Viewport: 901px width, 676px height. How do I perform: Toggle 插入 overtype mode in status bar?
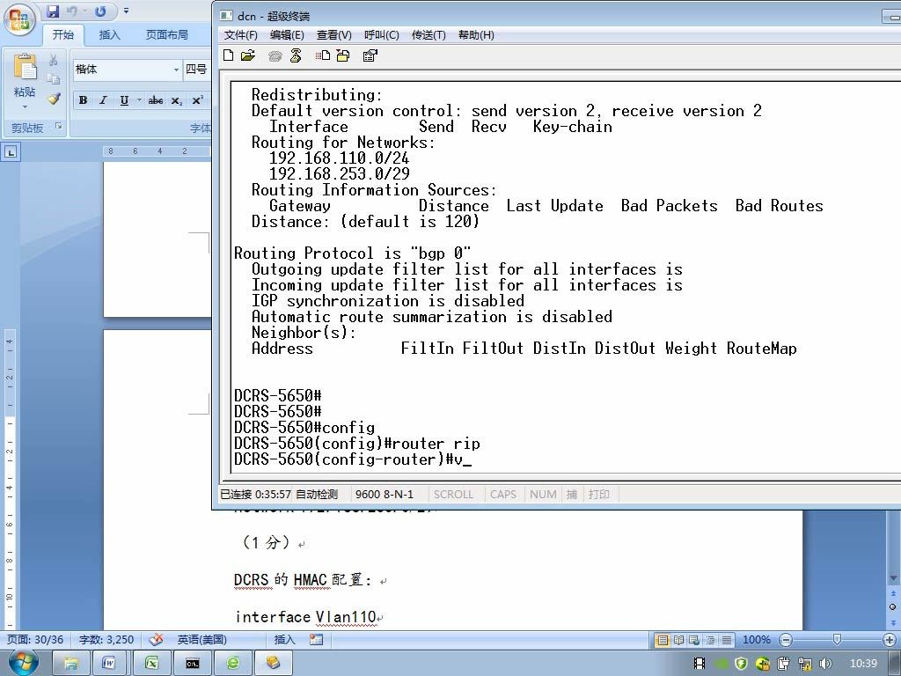pos(284,639)
